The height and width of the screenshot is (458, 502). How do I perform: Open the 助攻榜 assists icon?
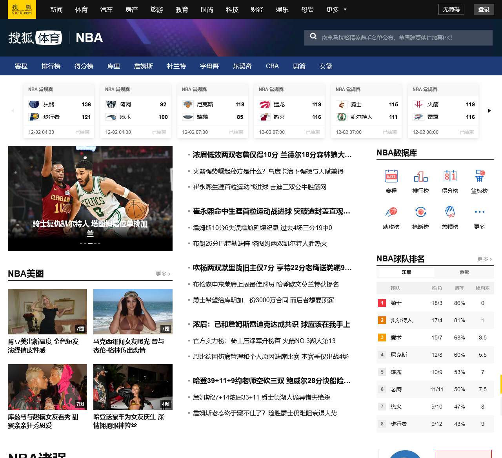tap(391, 212)
